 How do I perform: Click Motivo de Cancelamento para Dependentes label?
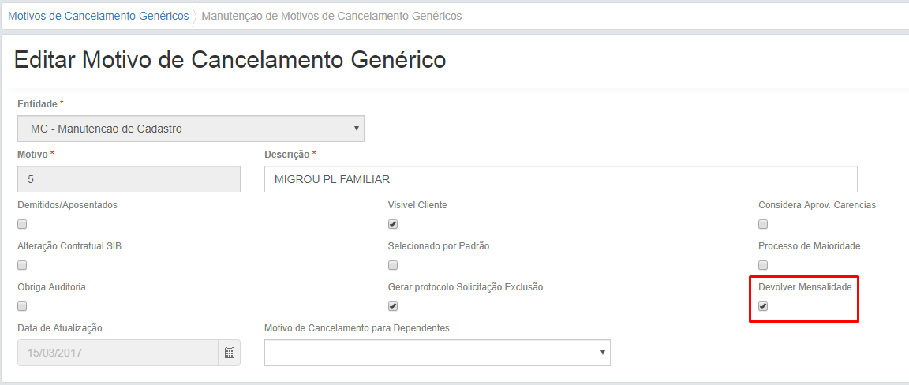[x=357, y=328]
